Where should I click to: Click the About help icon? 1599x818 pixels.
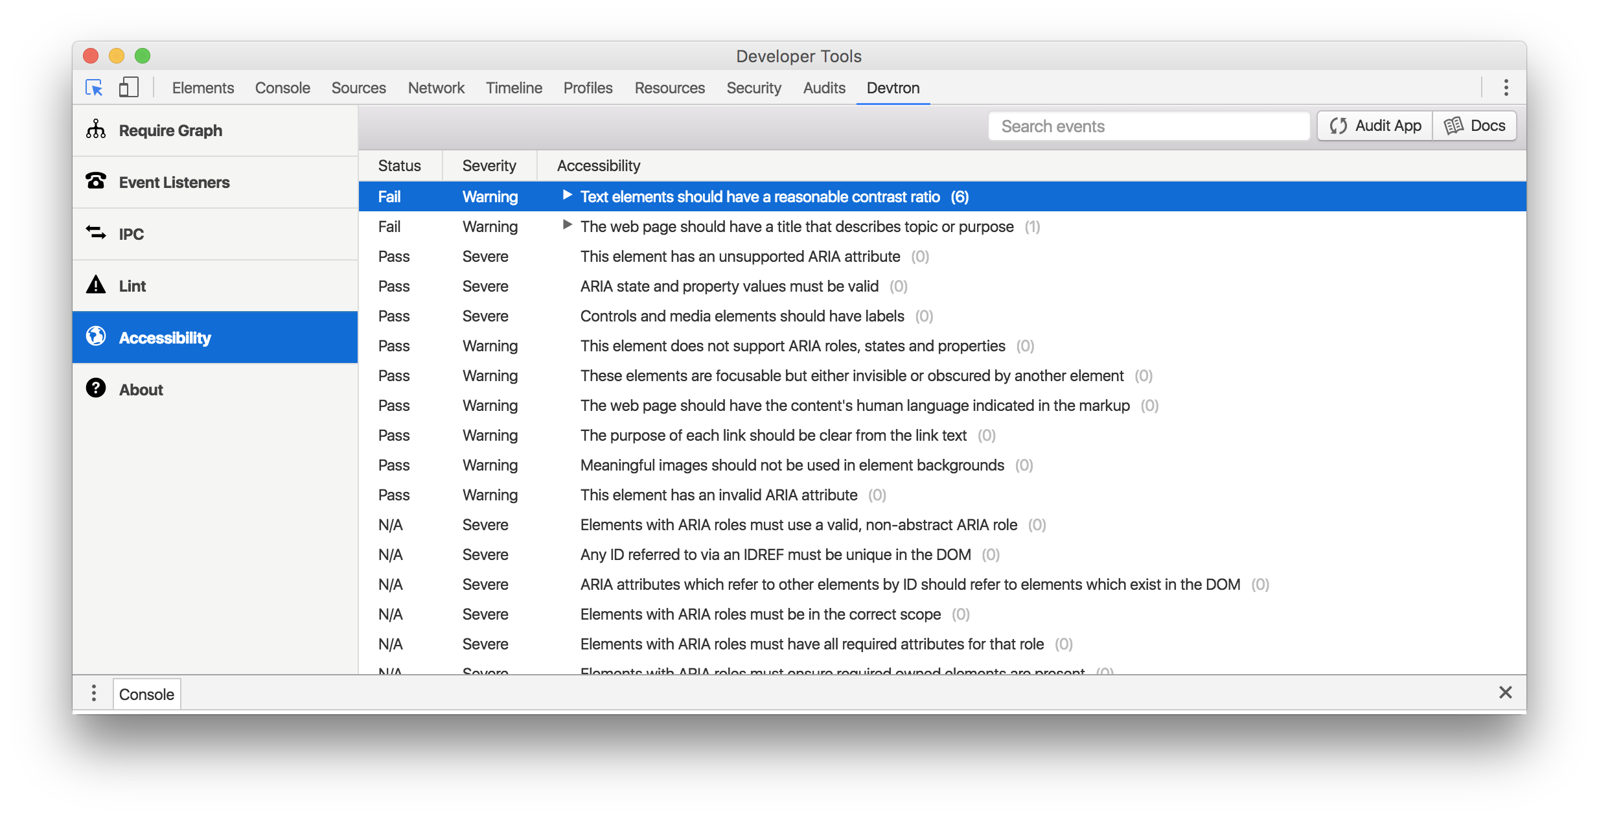pyautogui.click(x=97, y=388)
